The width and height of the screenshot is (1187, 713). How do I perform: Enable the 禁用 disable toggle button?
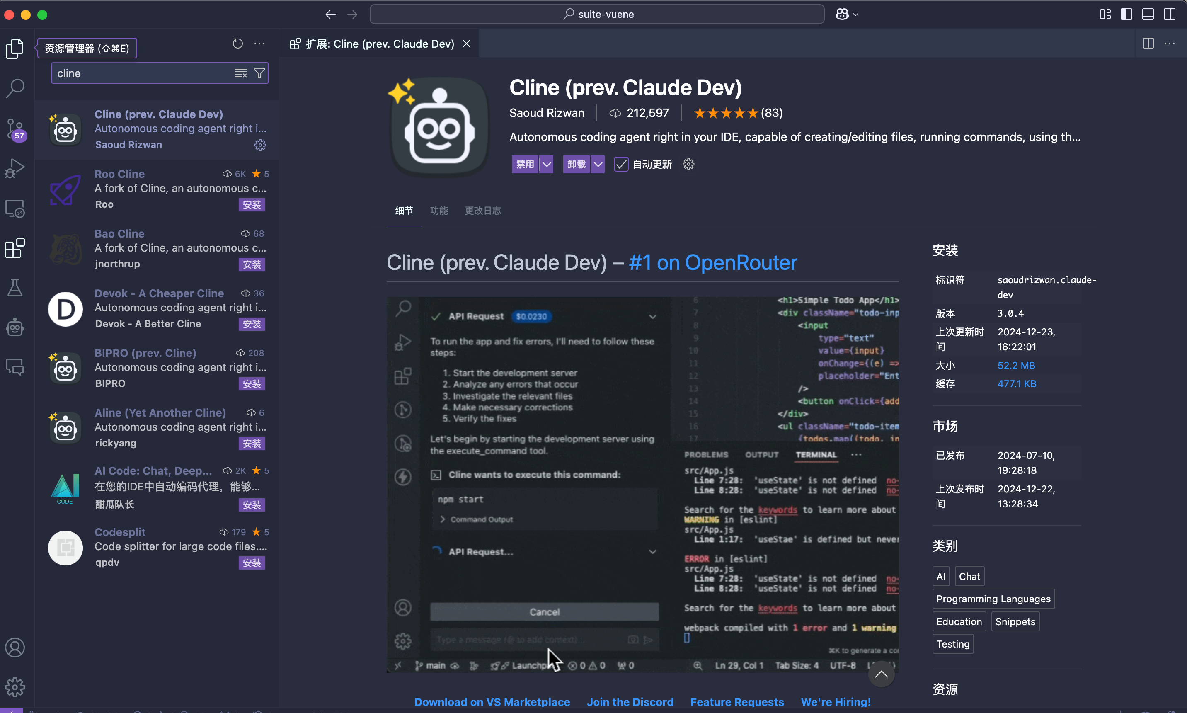tap(524, 164)
